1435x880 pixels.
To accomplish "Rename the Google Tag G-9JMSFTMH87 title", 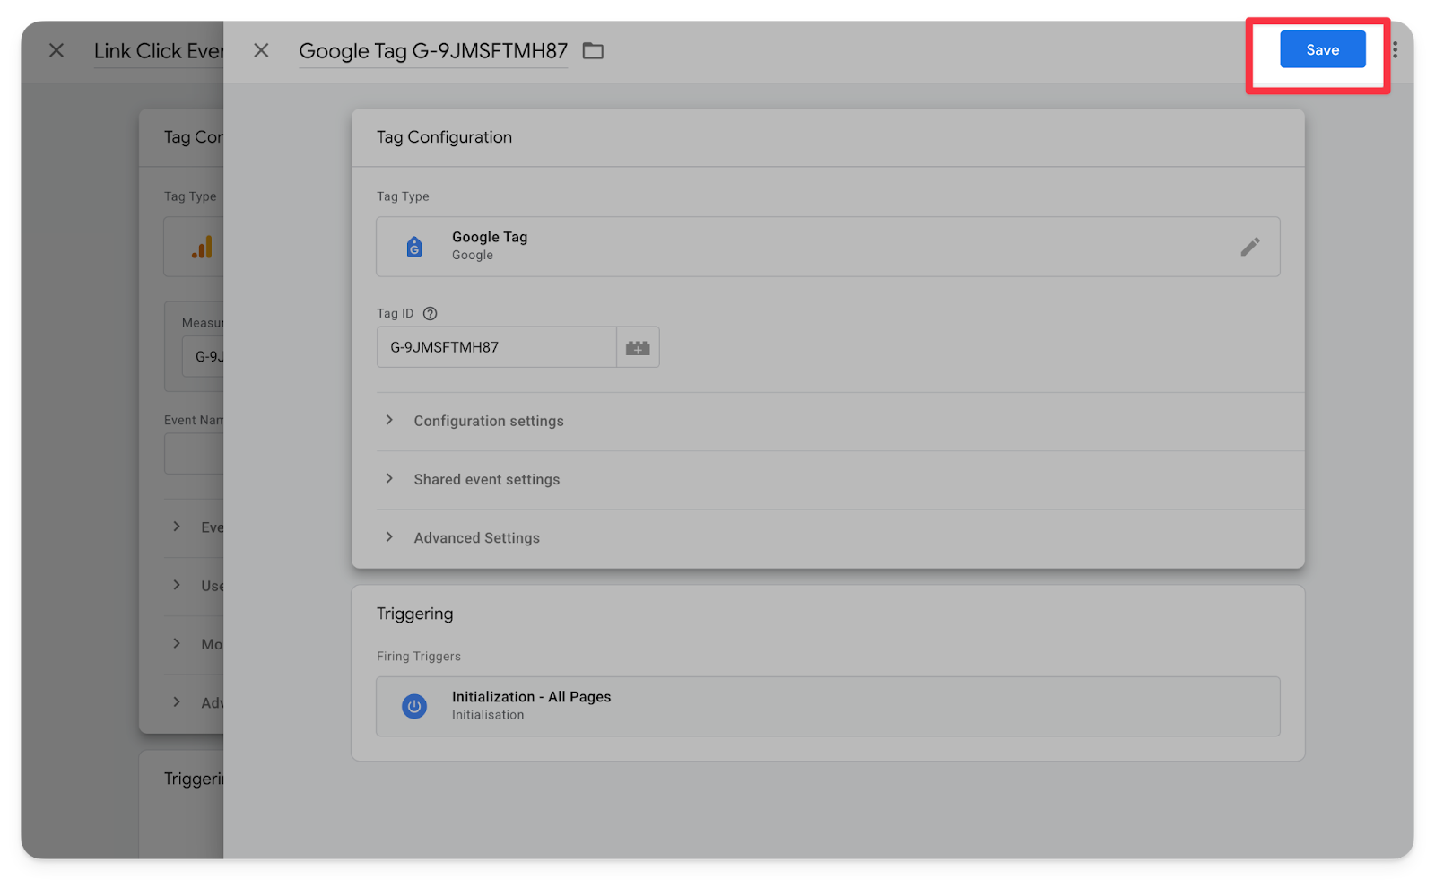I will (x=433, y=51).
